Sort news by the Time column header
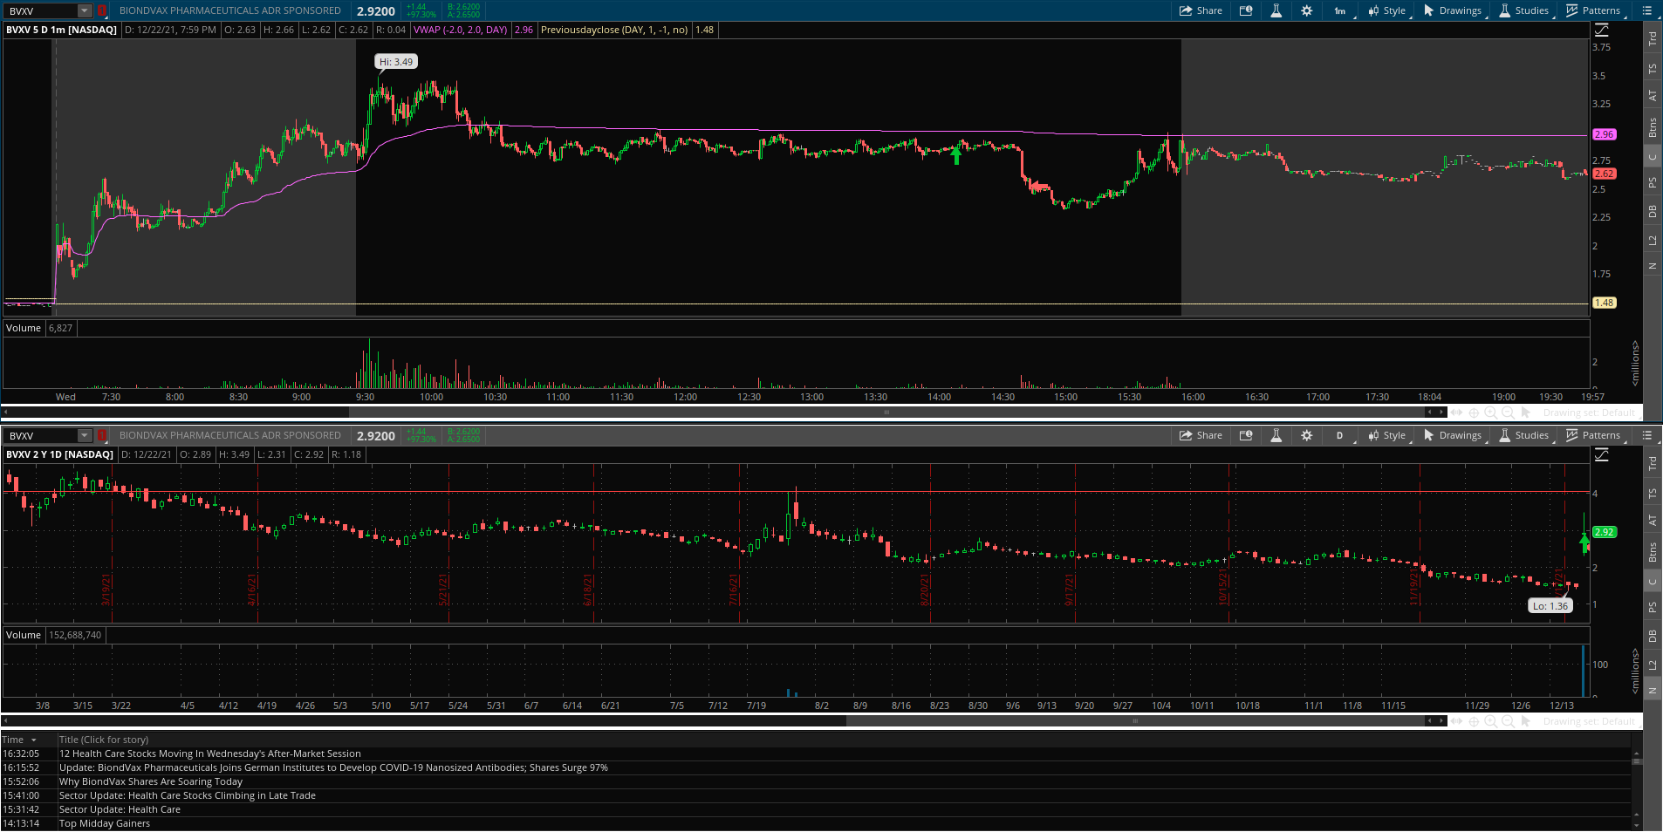Image resolution: width=1663 pixels, height=832 pixels. coord(13,740)
